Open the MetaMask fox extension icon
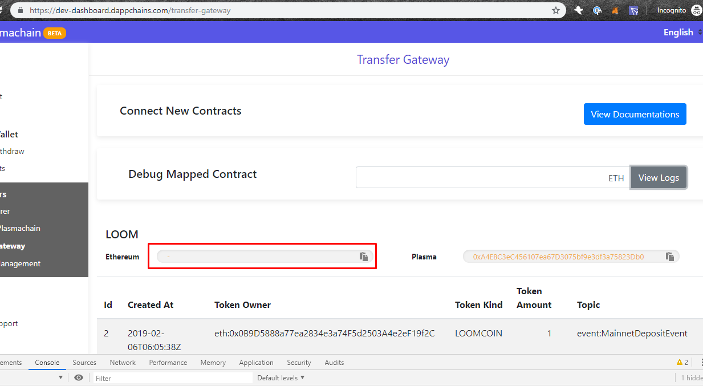This screenshot has height=390, width=703. click(x=615, y=10)
